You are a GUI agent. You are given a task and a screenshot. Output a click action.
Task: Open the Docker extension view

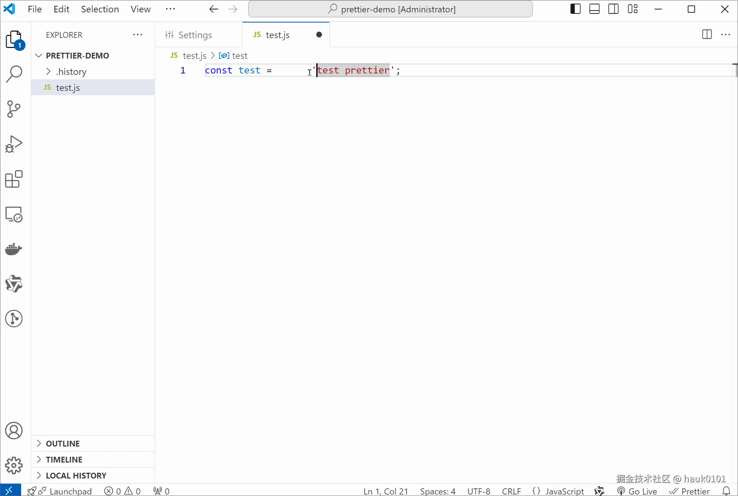(14, 249)
